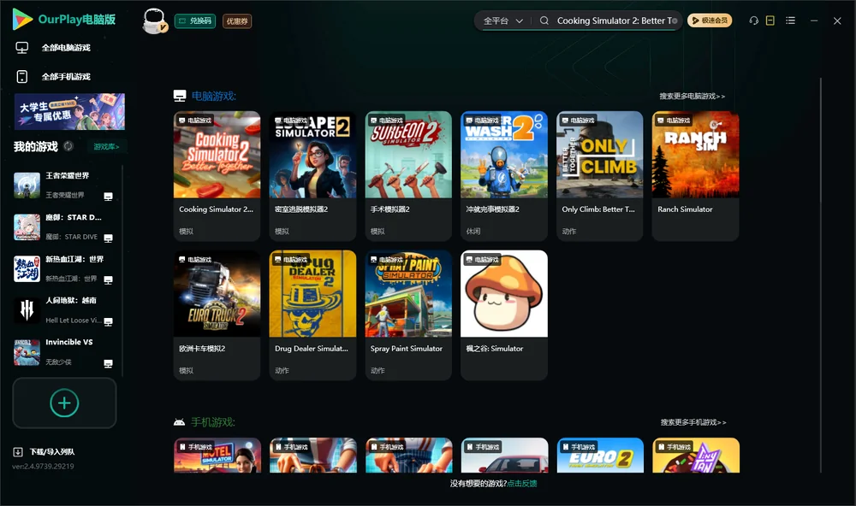The width and height of the screenshot is (856, 506).
Task: Expand the 全平台 platform dropdown
Action: [502, 21]
